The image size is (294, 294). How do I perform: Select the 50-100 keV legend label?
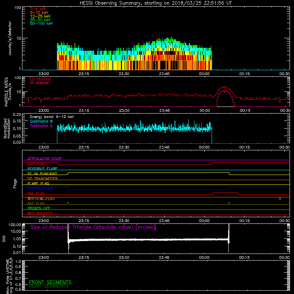42,24
